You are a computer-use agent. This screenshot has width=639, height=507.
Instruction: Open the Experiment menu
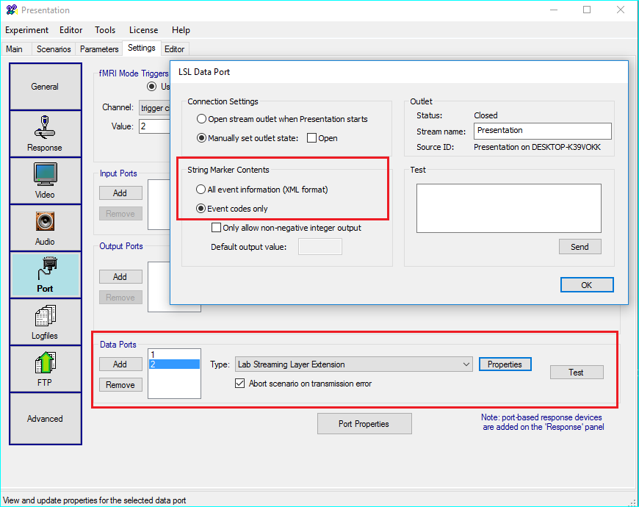[x=26, y=30]
